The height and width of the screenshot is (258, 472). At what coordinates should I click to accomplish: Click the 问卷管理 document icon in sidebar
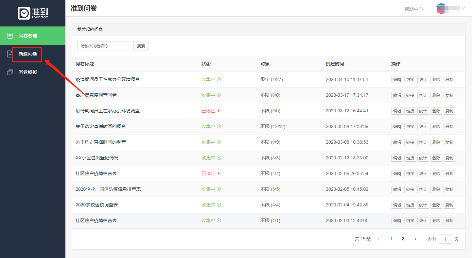pos(10,36)
